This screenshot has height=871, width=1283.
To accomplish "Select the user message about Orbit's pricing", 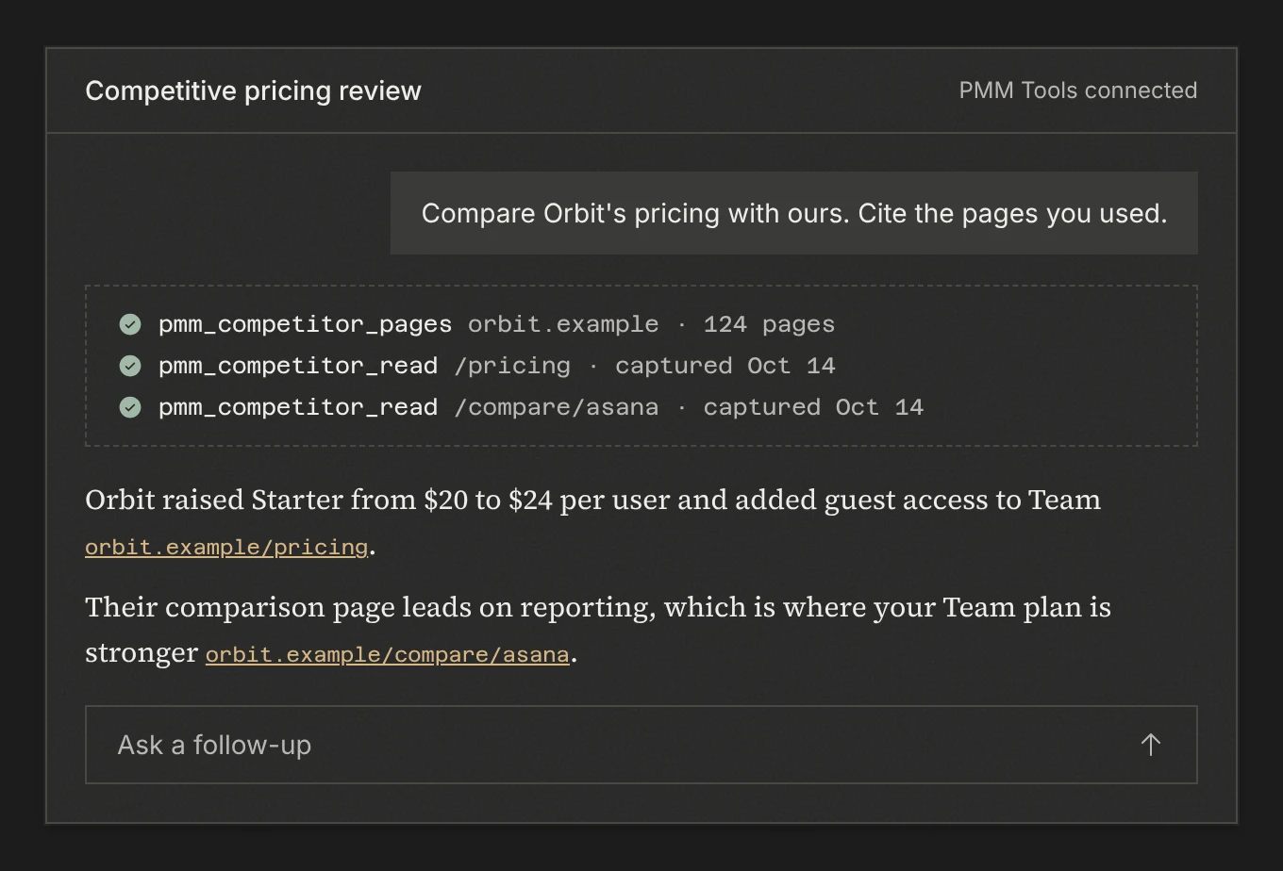I will pos(794,213).
